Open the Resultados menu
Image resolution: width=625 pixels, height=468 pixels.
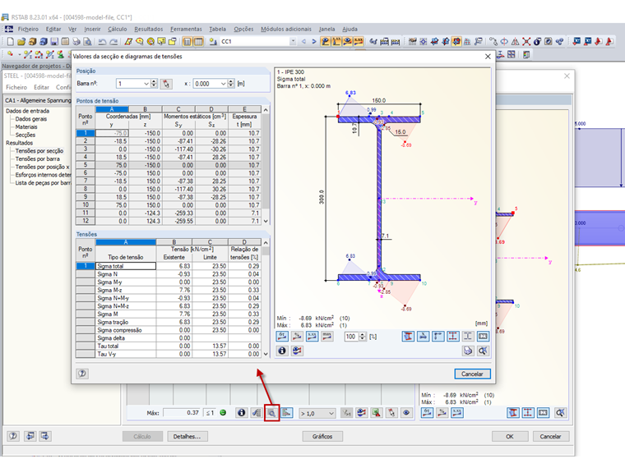tap(148, 29)
